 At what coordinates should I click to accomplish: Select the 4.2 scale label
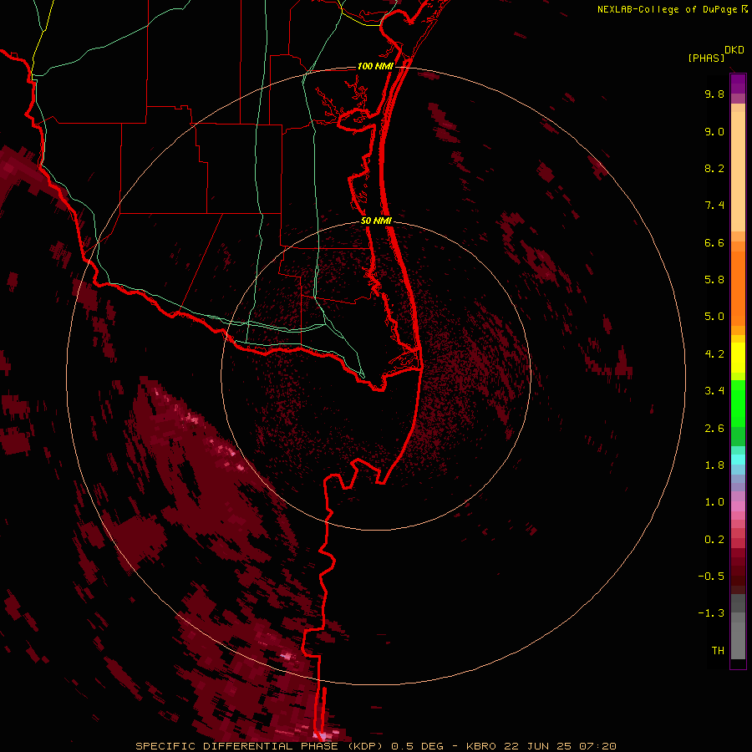coord(714,354)
